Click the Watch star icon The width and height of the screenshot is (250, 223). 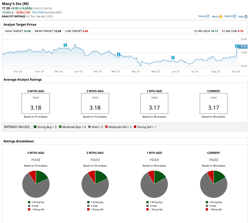(234, 16)
